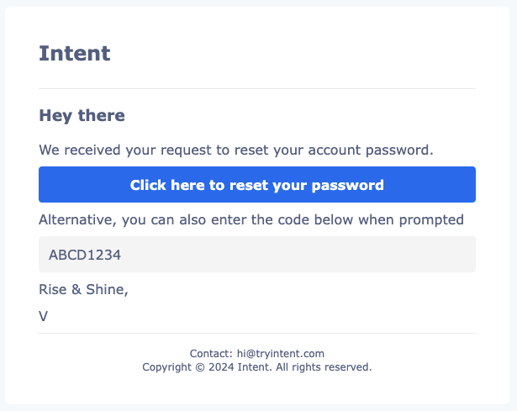Screen dimensions: 517x411
Task: Click All rights reserved text
Action: [324, 367]
